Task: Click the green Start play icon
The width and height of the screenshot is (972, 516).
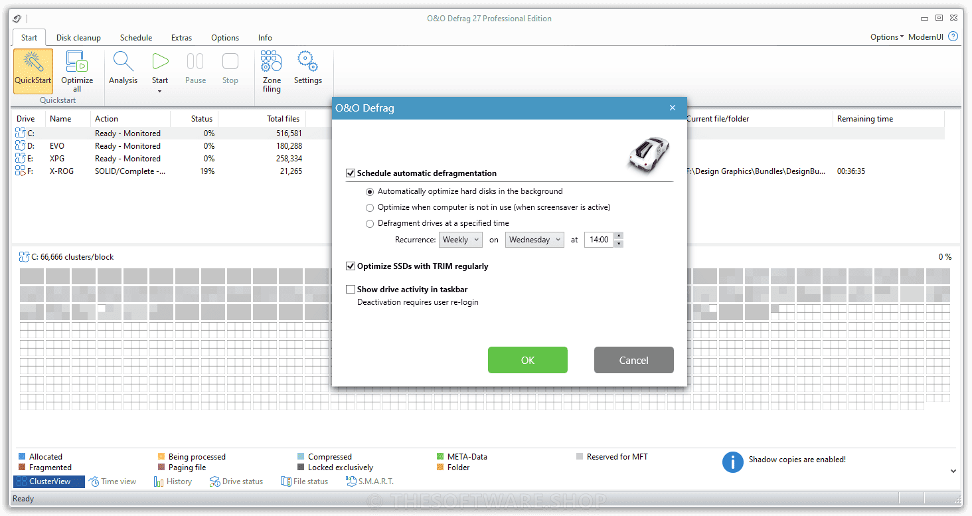Action: (x=160, y=62)
